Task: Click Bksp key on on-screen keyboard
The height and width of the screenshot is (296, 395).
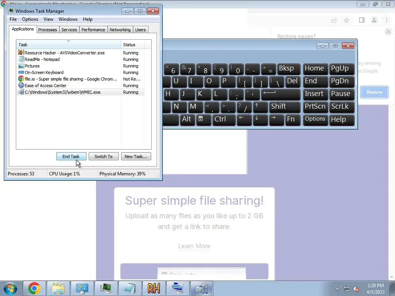Action: pyautogui.click(x=289, y=69)
